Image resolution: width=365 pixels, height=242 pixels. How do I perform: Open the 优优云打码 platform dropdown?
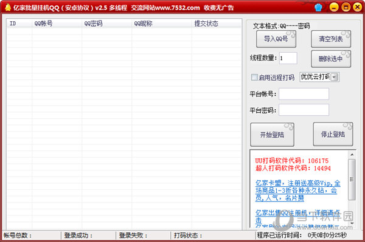[335, 77]
